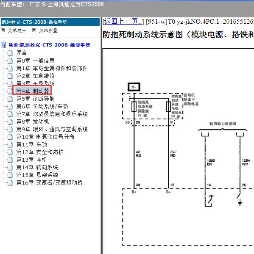
Task: Click the page icon beside 序言
Action: pyautogui.click(x=10, y=53)
